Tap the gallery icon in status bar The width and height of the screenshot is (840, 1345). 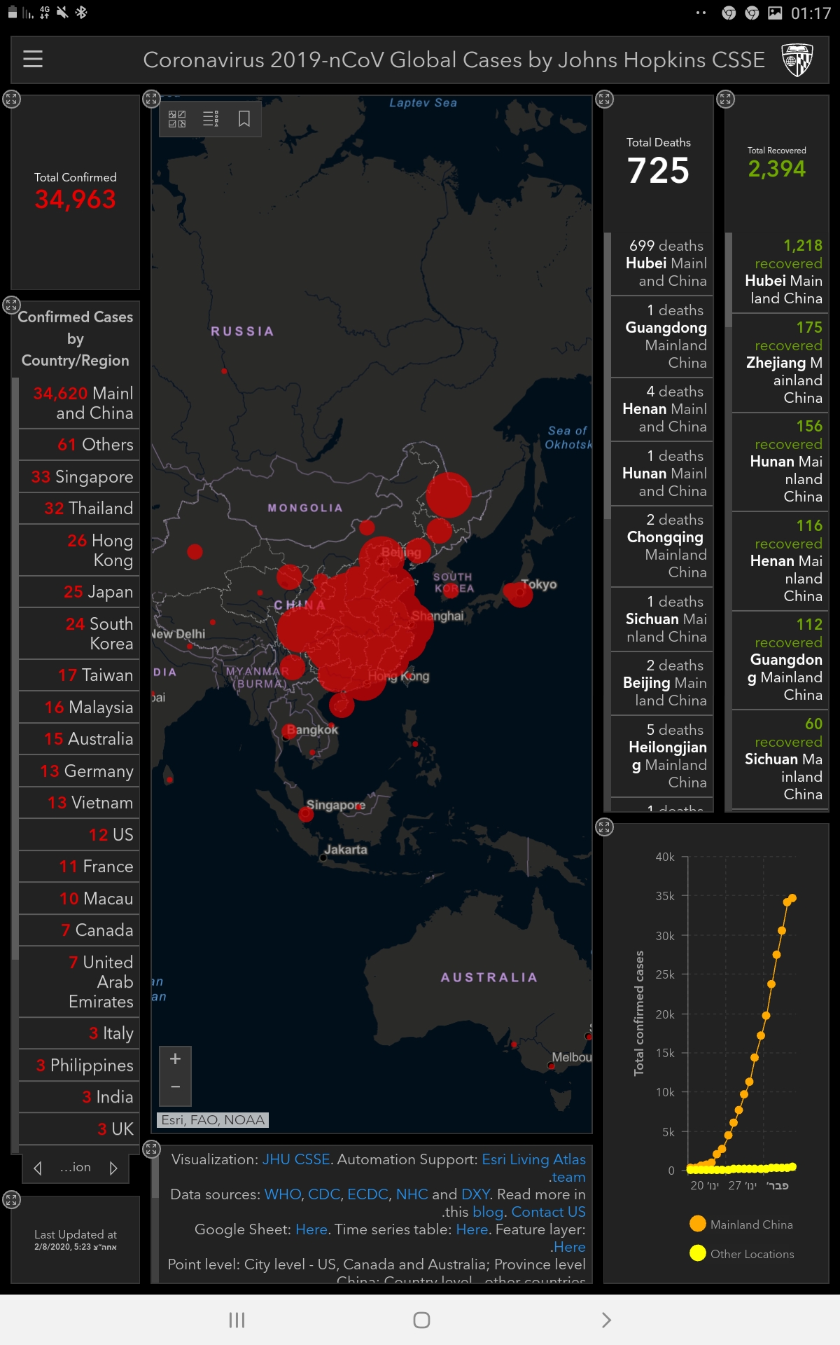pos(775,13)
